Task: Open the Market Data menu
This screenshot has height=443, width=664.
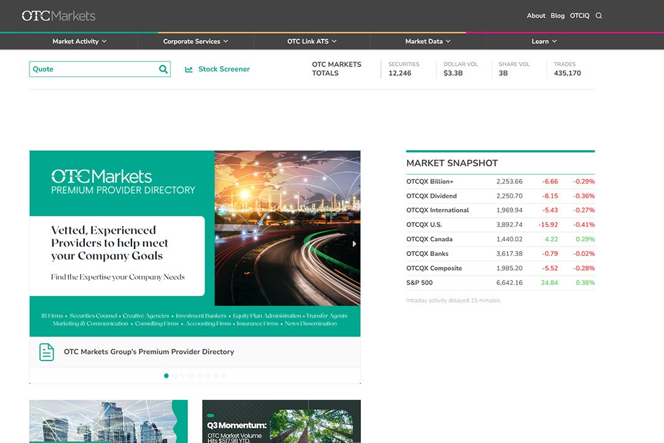Action: (428, 41)
